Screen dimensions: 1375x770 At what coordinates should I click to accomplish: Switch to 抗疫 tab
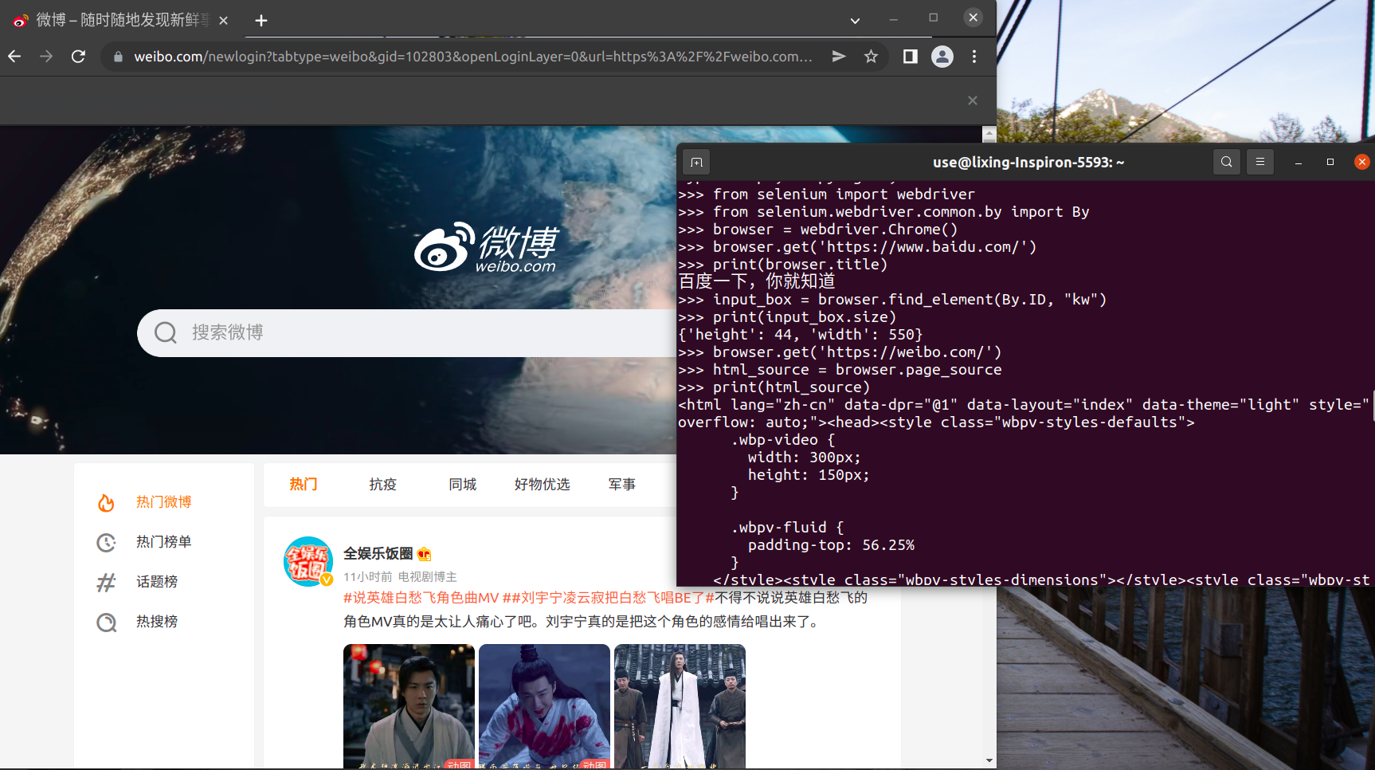point(382,485)
